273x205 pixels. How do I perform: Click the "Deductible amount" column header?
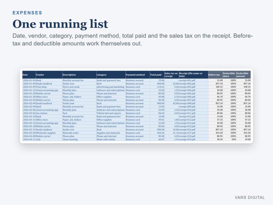point(243,75)
